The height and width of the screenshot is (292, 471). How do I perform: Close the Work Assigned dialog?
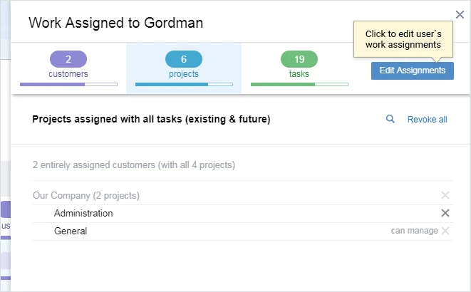460,14
